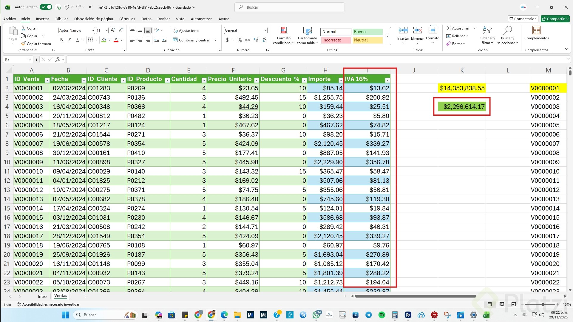Viewport: 573px width, 322px height.
Task: Click the Dar formato como tabla icon
Action: [307, 31]
